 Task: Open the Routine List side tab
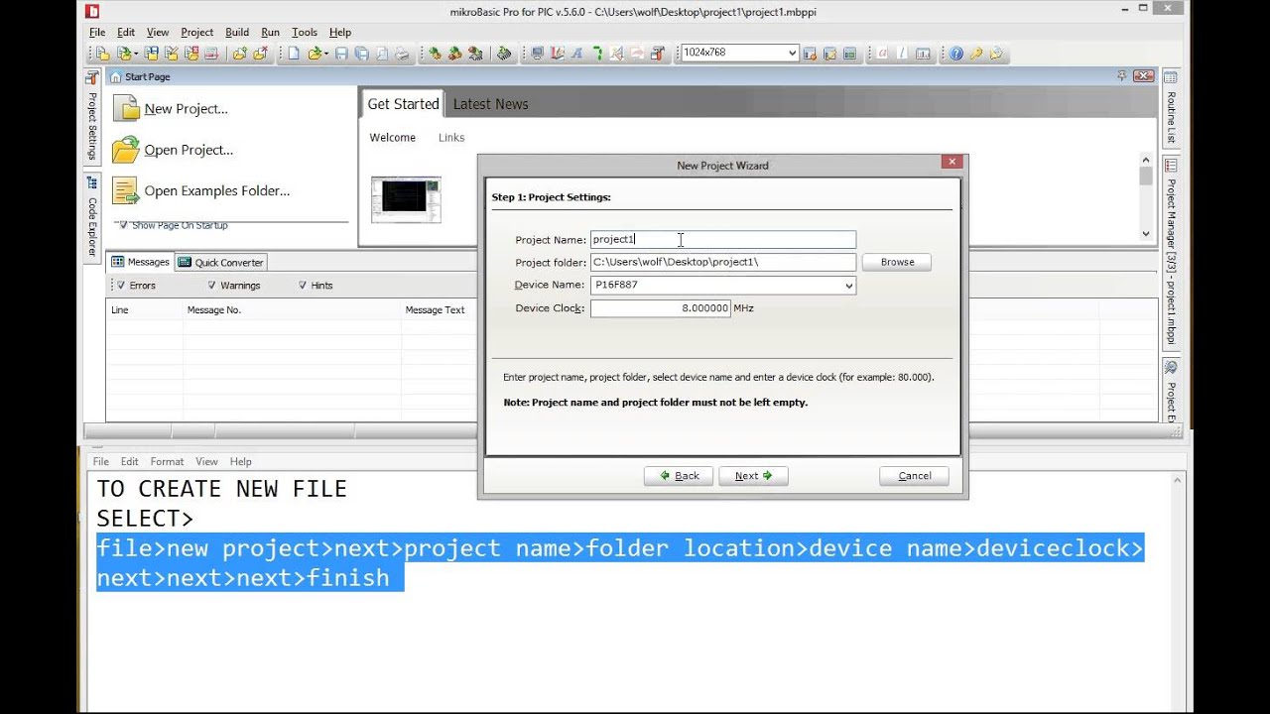[x=1171, y=109]
